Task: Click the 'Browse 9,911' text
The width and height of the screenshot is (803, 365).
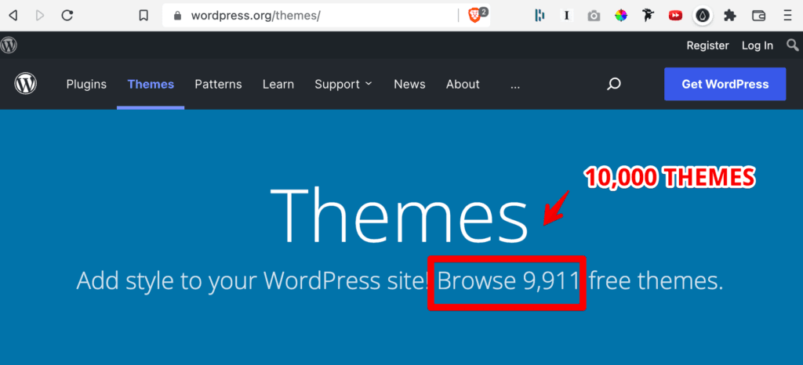Action: [x=508, y=280]
